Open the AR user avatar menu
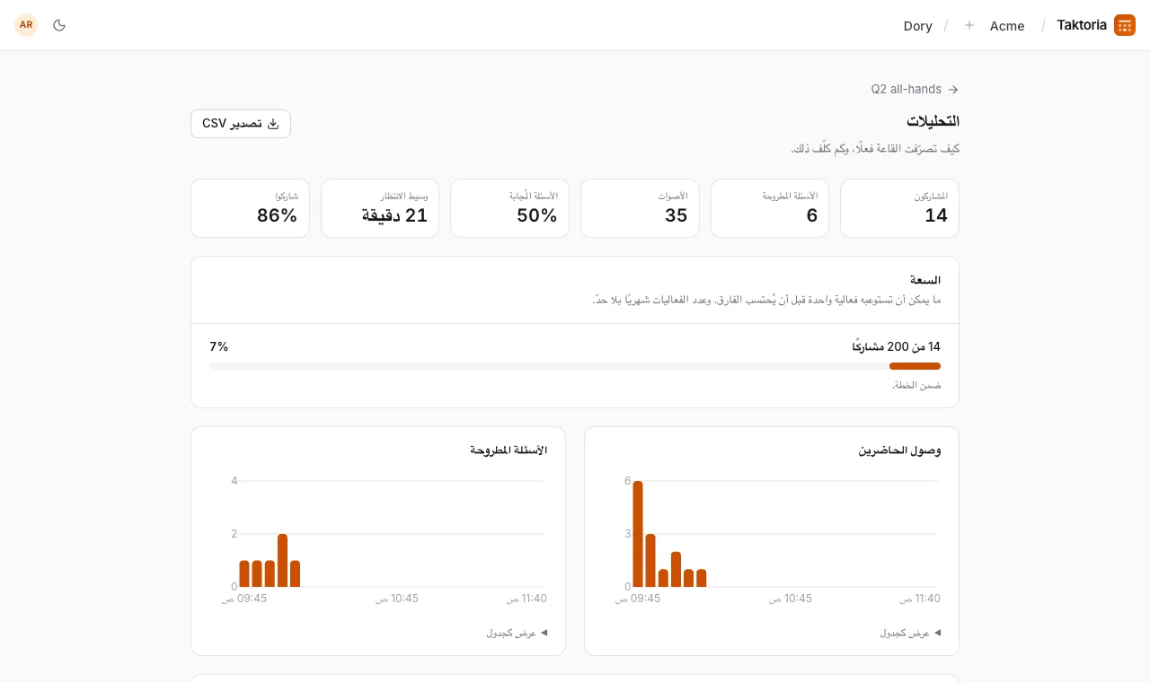Image resolution: width=1150 pixels, height=682 pixels. coord(26,25)
